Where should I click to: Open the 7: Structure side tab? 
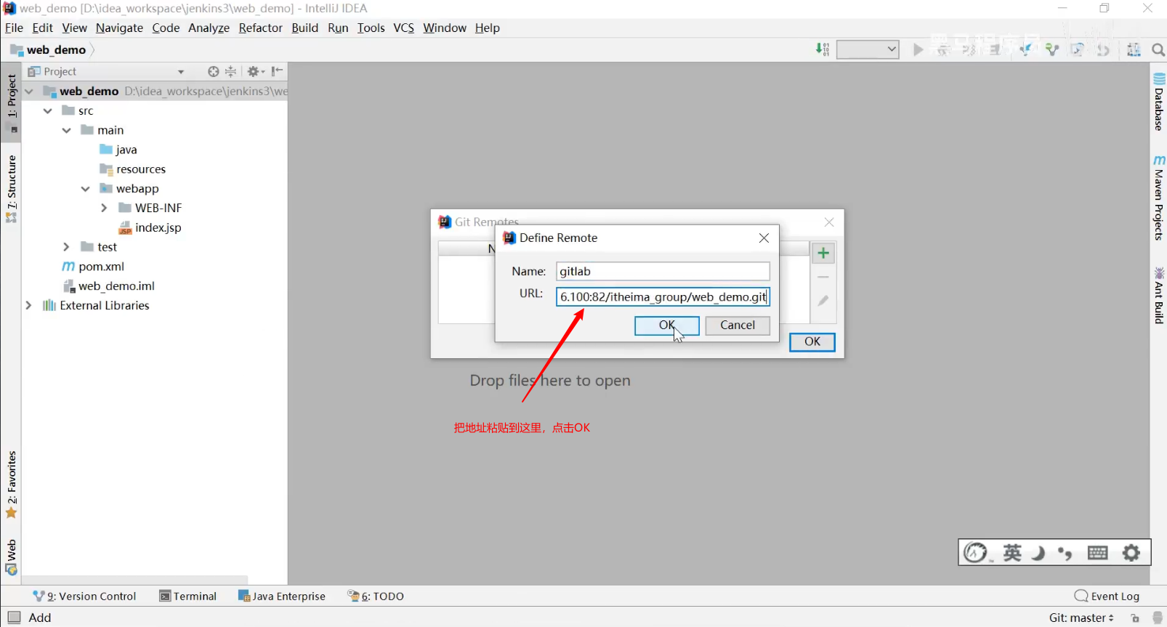click(12, 188)
